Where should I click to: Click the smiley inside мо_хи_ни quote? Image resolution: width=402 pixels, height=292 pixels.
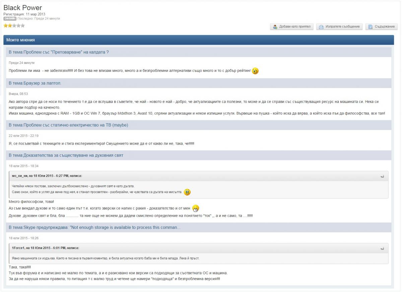click(187, 192)
